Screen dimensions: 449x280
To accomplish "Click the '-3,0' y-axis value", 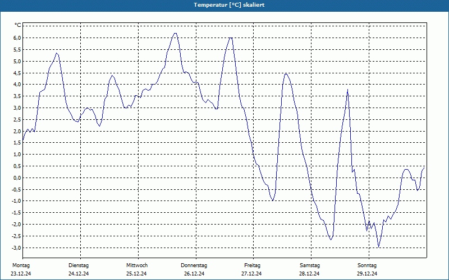I will 16,248.
